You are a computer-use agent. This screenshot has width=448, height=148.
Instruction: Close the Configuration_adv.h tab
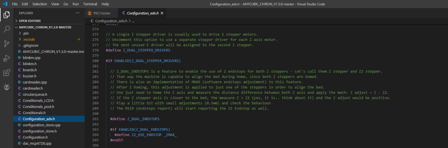162,13
